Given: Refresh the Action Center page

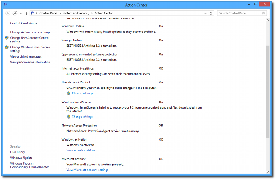Looking at the screenshot, I should (211, 14).
